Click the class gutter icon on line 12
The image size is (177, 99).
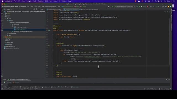[x=49, y=30]
